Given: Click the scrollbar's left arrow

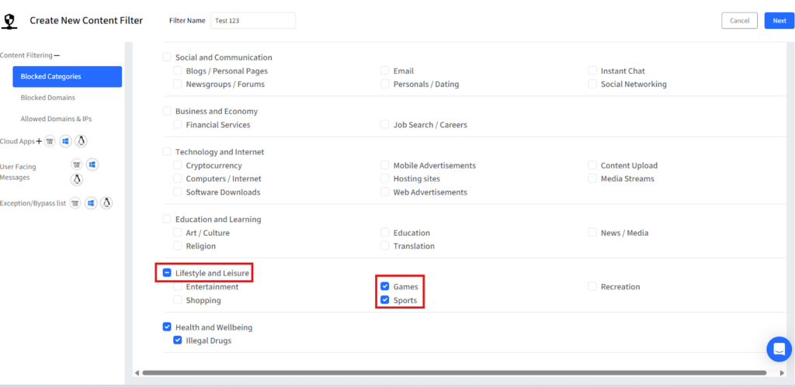Looking at the screenshot, I should pyautogui.click(x=137, y=373).
